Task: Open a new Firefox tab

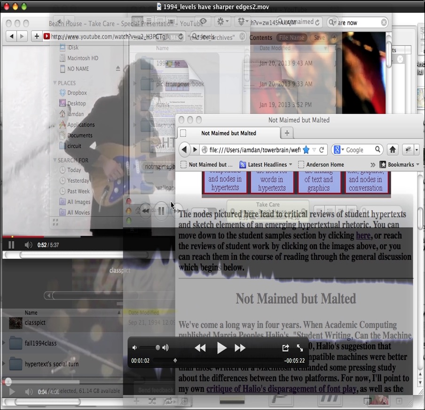Action: (287, 133)
